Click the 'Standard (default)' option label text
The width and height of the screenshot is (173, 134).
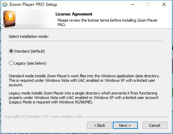pos(30,51)
